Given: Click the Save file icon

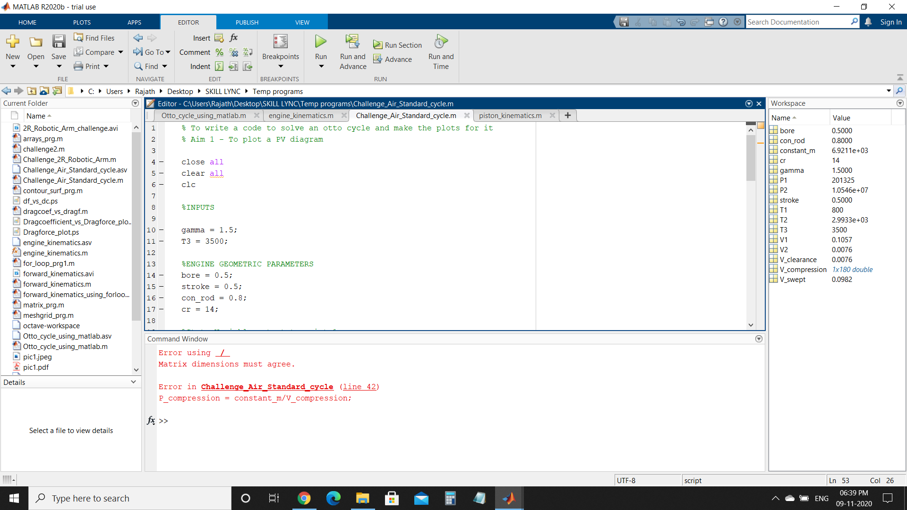Looking at the screenshot, I should click(x=59, y=42).
